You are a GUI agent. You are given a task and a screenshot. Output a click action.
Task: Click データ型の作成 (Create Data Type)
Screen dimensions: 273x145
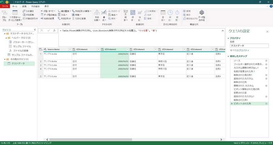pos(202,16)
